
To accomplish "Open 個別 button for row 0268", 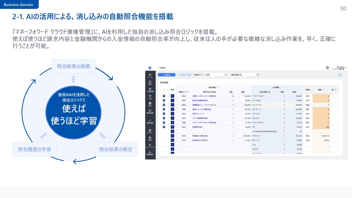I will (x=172, y=123).
